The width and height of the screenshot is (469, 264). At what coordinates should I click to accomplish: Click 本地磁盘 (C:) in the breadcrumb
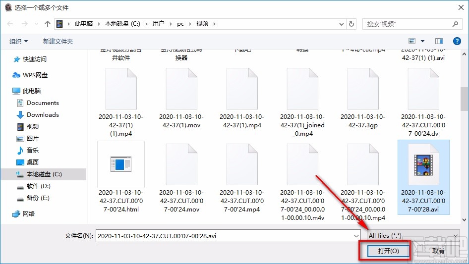[x=122, y=24]
